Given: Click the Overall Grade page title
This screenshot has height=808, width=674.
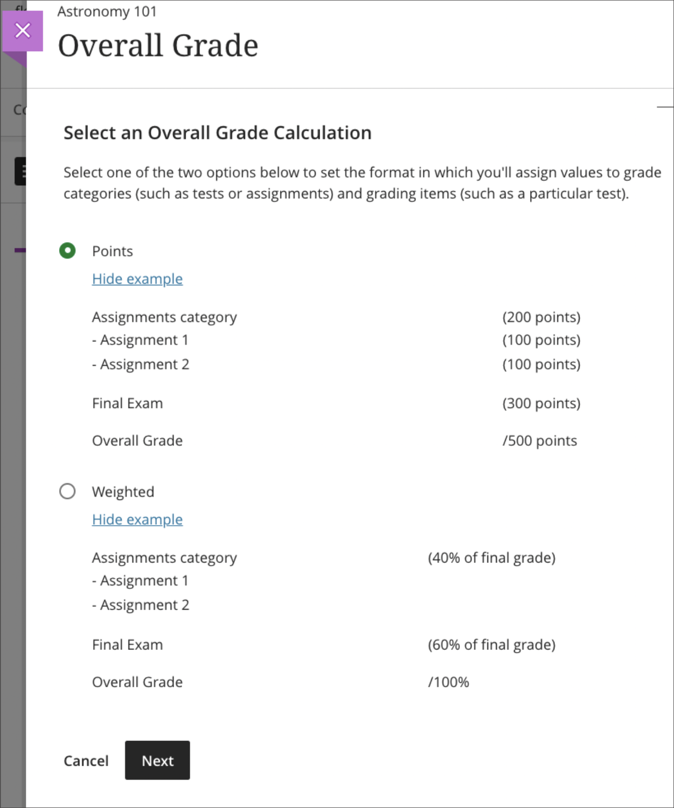Looking at the screenshot, I should pyautogui.click(x=158, y=46).
